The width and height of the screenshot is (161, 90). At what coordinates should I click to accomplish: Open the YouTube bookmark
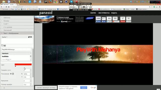(95, 9)
